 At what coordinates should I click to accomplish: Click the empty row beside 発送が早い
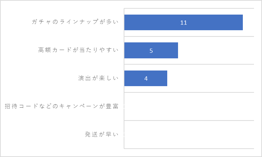click(x=189, y=134)
